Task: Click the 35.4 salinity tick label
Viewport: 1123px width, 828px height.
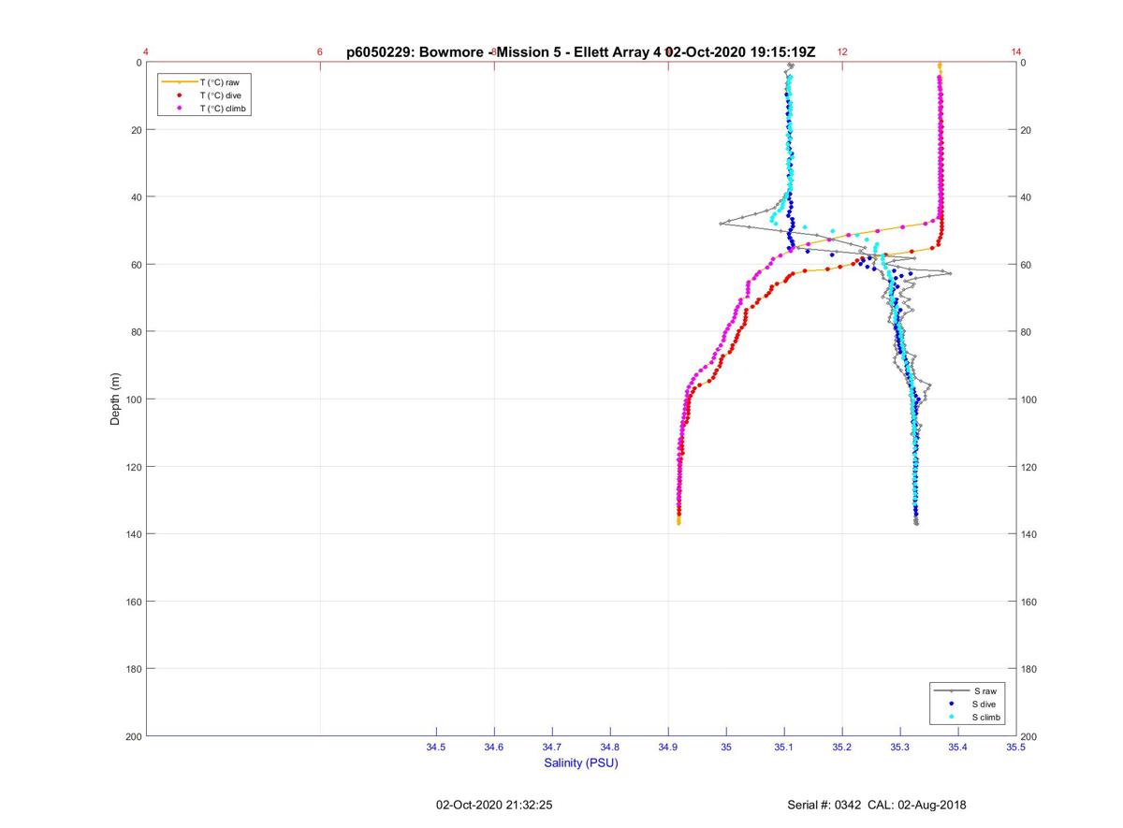Action: pos(958,748)
